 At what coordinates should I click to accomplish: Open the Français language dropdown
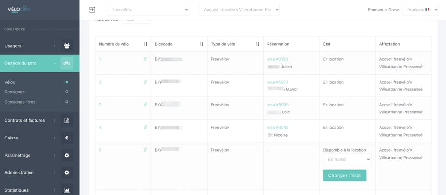(x=420, y=10)
